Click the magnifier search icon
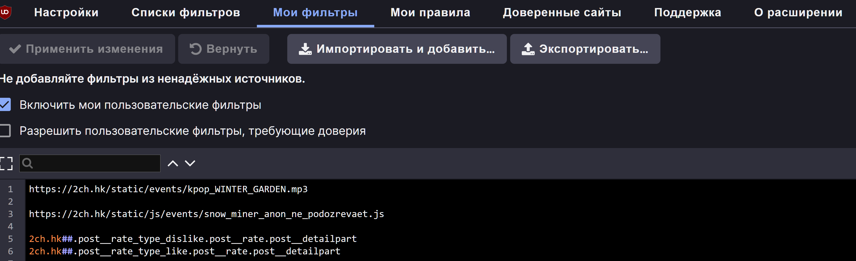Image resolution: width=856 pixels, height=261 pixels. [27, 164]
